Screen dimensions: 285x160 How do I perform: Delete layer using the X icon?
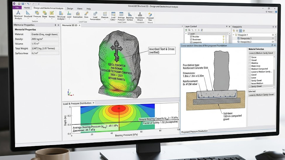[193, 30]
